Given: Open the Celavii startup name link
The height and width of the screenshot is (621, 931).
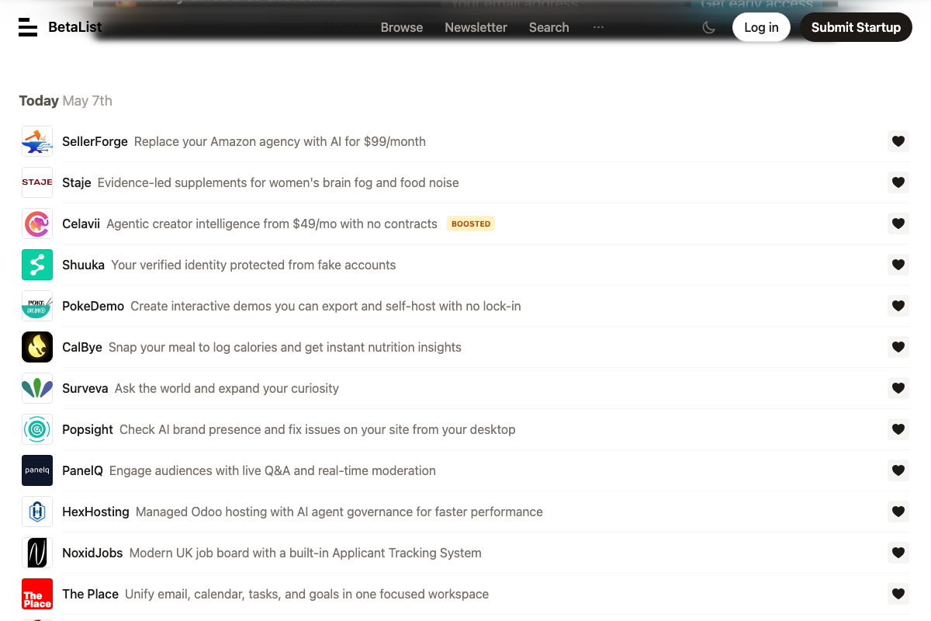Looking at the screenshot, I should click(81, 224).
